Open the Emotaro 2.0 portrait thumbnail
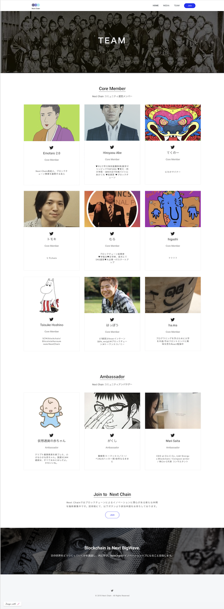This screenshot has height=609, width=224. (x=52, y=123)
